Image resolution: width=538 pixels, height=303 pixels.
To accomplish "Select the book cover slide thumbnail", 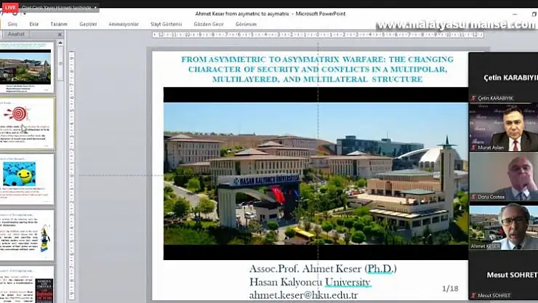I will (x=27, y=285).
